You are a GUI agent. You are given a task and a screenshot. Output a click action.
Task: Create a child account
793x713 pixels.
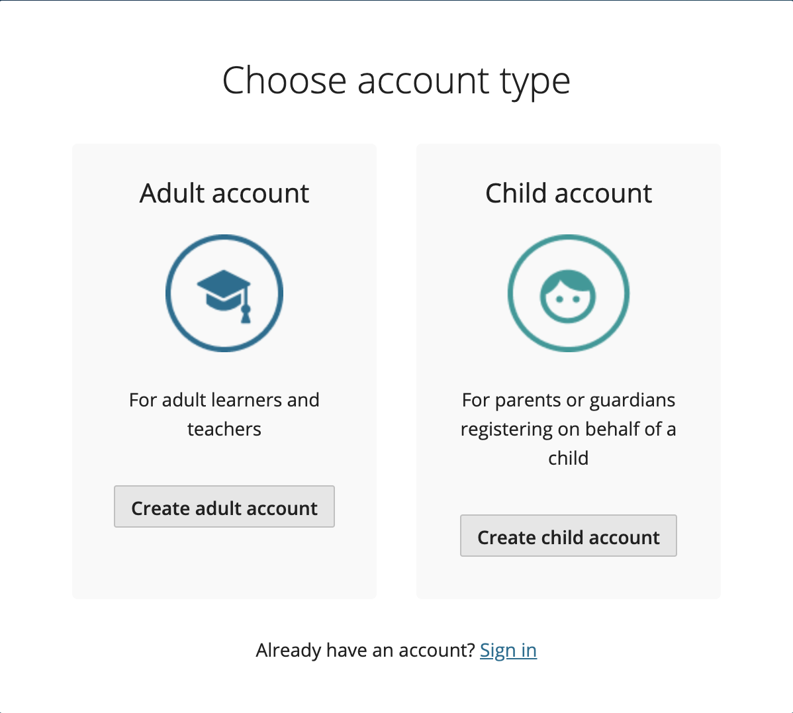[569, 536]
